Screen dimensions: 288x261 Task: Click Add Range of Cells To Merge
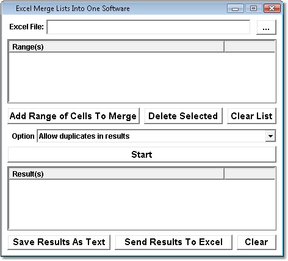[73, 116]
